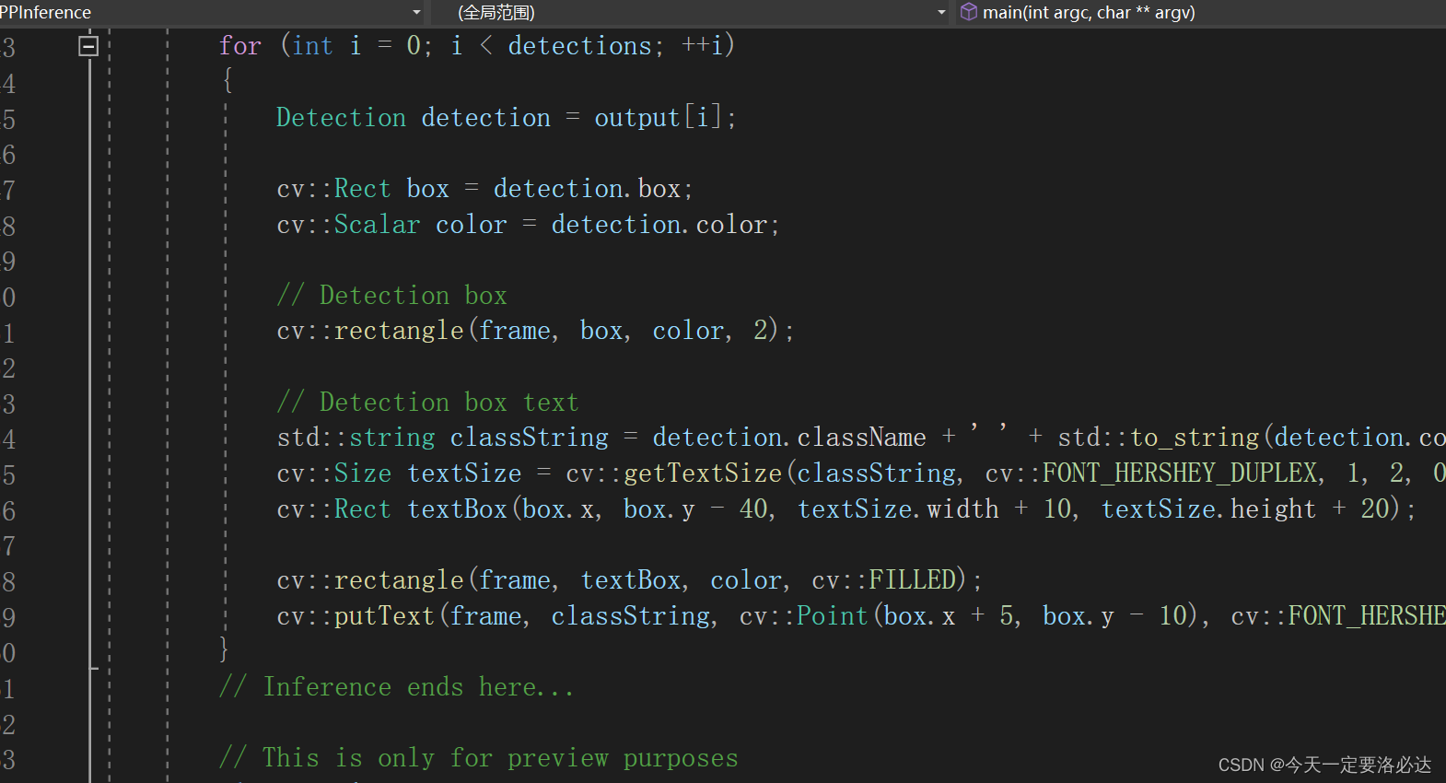1446x783 pixels.
Task: Click 'detections' in the for loop condition
Action: coord(579,46)
